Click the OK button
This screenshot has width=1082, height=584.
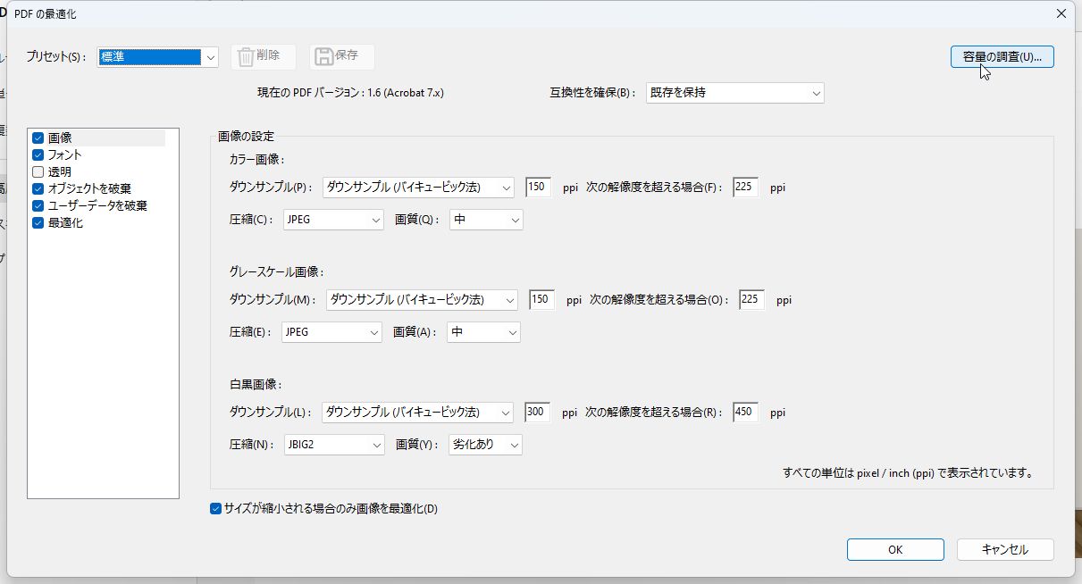894,549
